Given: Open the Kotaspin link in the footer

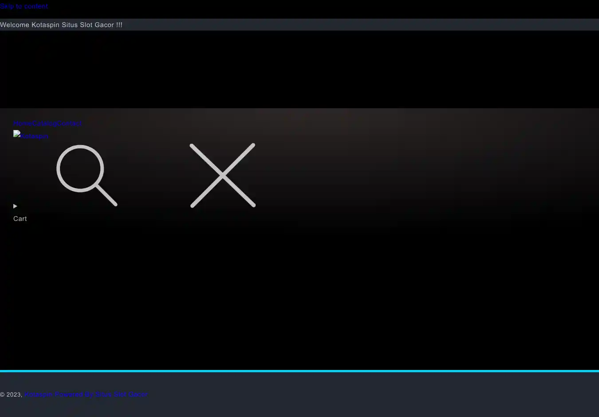Looking at the screenshot, I should tap(39, 394).
